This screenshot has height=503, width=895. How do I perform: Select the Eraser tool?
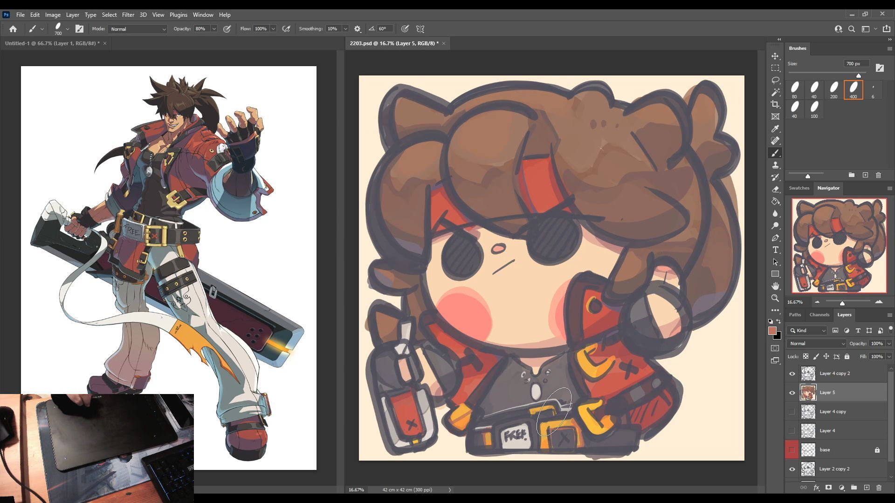click(x=775, y=189)
